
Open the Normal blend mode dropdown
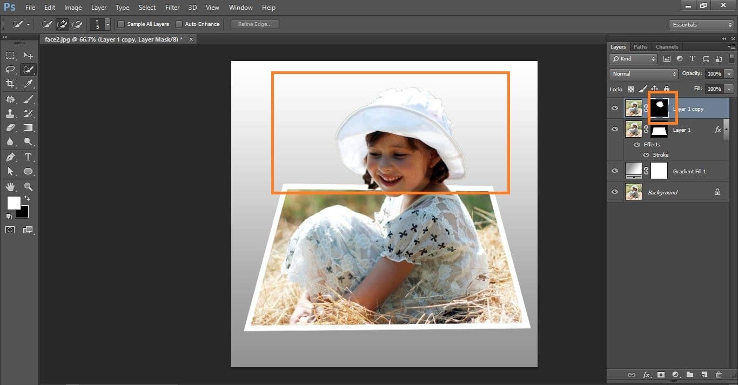pyautogui.click(x=643, y=74)
